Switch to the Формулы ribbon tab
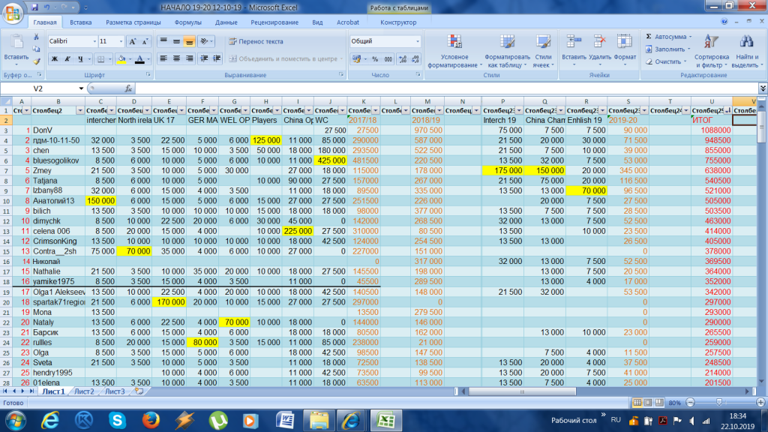The image size is (768, 432). point(187,22)
